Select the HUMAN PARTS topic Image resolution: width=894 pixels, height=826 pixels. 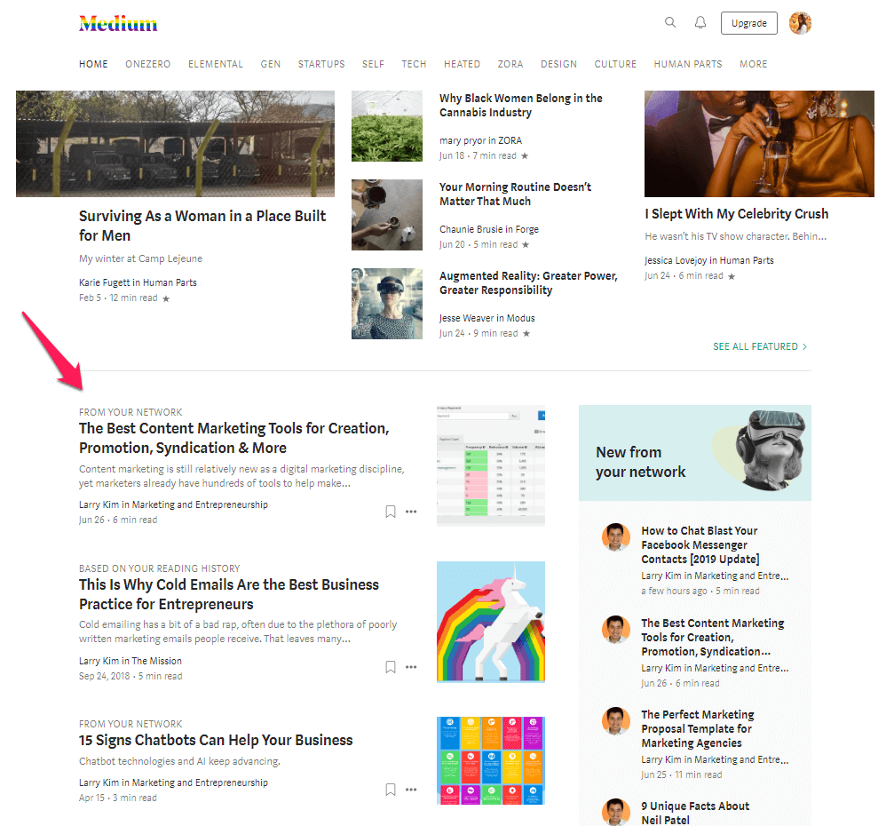click(x=688, y=64)
